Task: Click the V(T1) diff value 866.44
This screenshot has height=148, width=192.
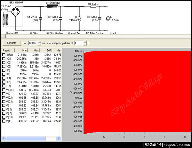Action: 47,121
